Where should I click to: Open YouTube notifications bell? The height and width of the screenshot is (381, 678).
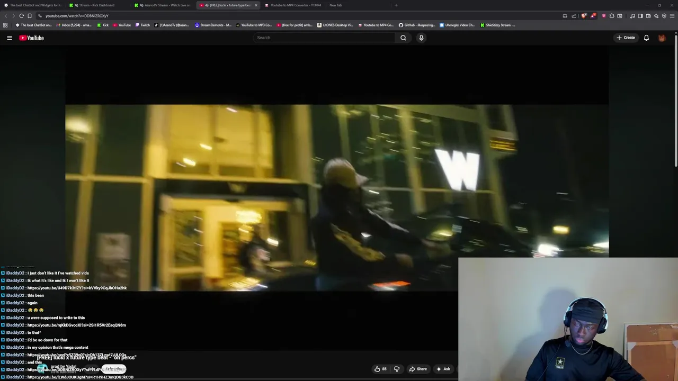pos(646,38)
